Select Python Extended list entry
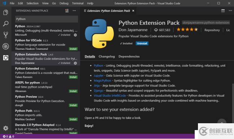The width and height of the screenshot is (234, 139). (x=46, y=73)
